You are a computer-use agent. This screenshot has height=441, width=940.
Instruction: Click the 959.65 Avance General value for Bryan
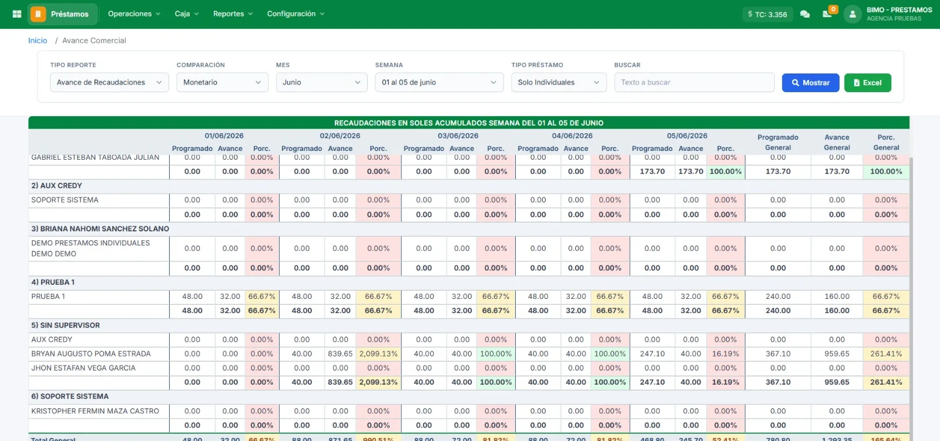click(837, 354)
